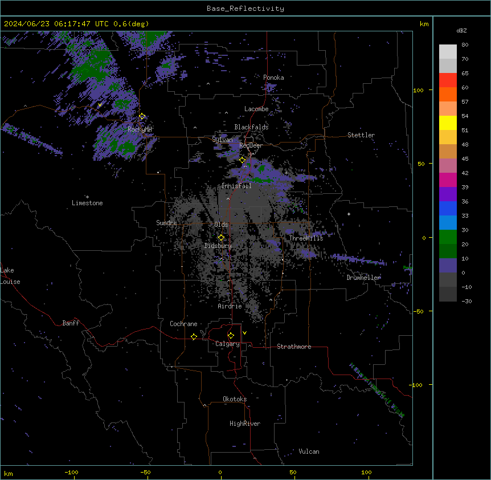Screen dimensions: 491x480
Task: Pick the 10 dBZ slate-blue swatch
Action: pyautogui.click(x=448, y=266)
